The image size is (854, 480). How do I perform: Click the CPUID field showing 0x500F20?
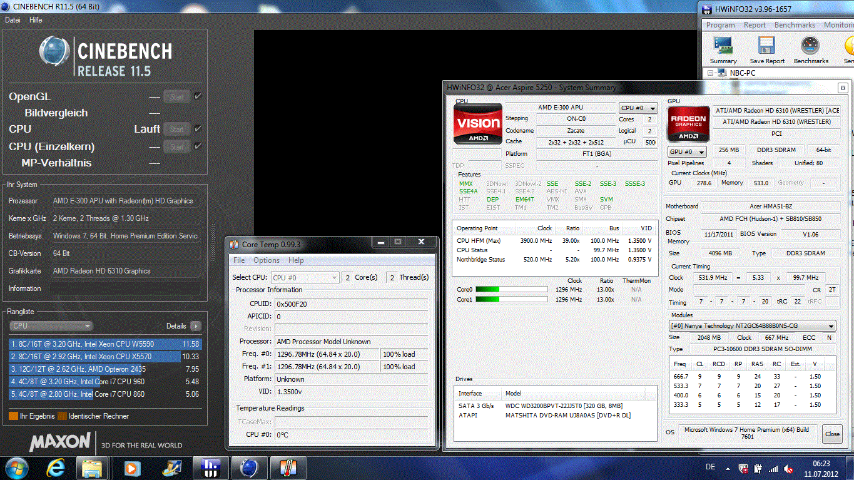click(x=352, y=304)
